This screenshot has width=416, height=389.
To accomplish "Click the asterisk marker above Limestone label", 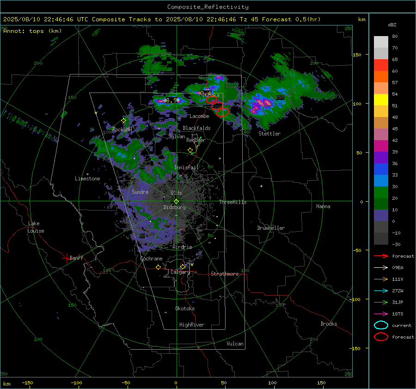I will click(87, 174).
